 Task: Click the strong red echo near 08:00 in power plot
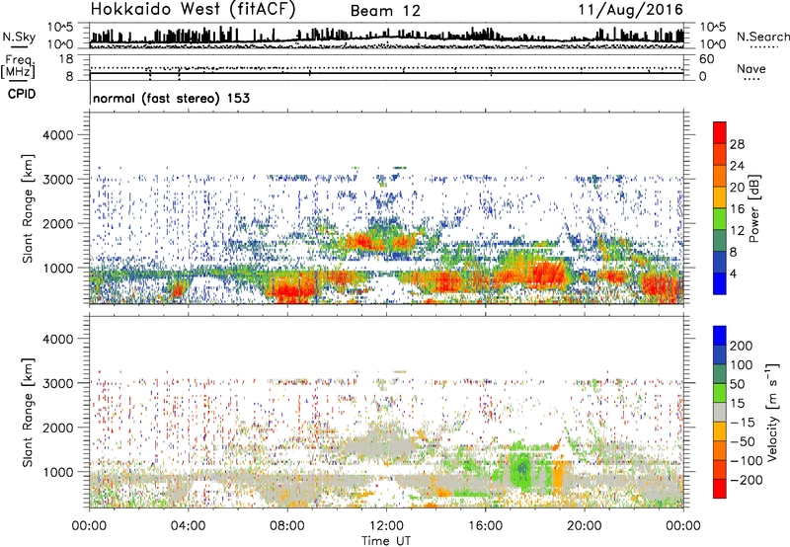click(292, 291)
